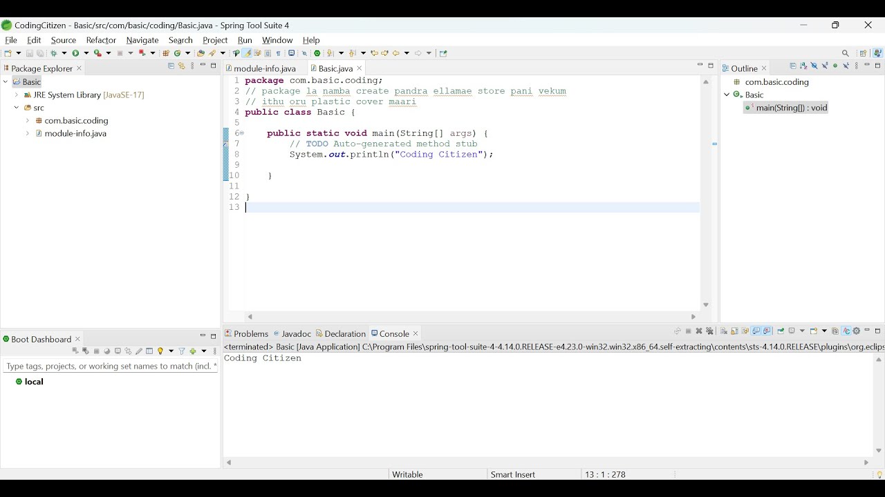Click the editor vertical scrollbar down arrow
This screenshot has width=885, height=497.
706,305
